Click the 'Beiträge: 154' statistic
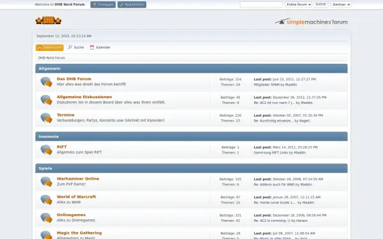 pos(230,79)
